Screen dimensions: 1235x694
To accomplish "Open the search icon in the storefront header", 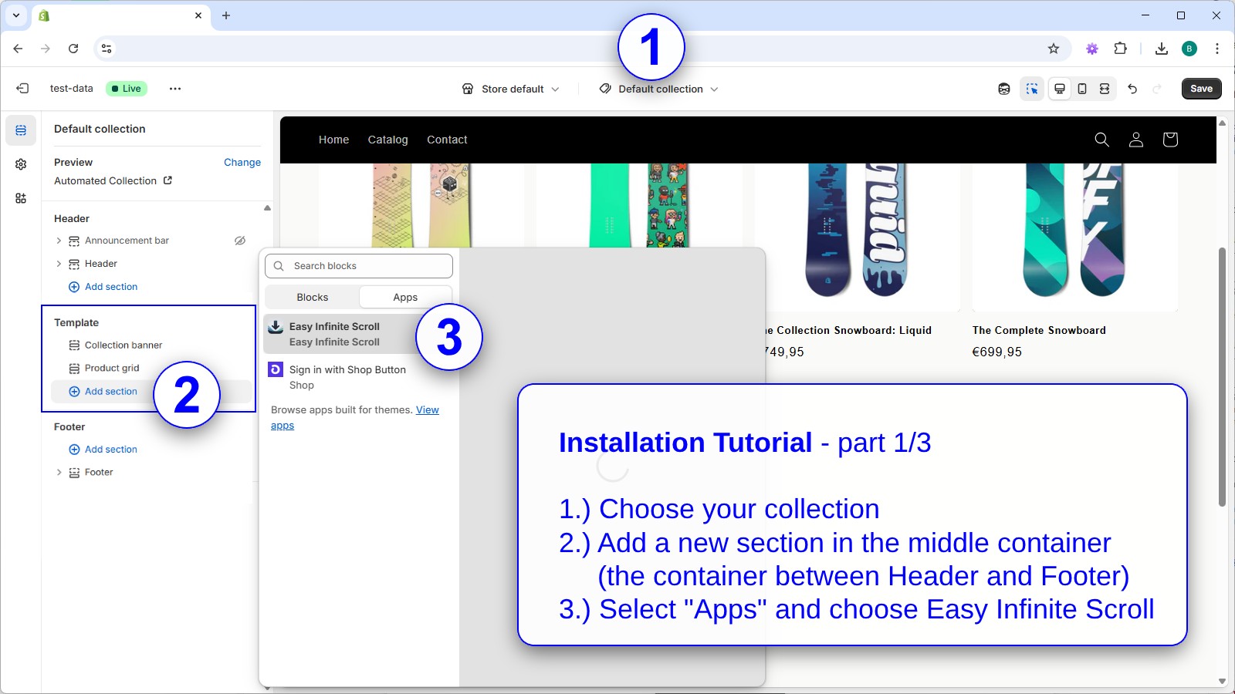I will coord(1101,140).
